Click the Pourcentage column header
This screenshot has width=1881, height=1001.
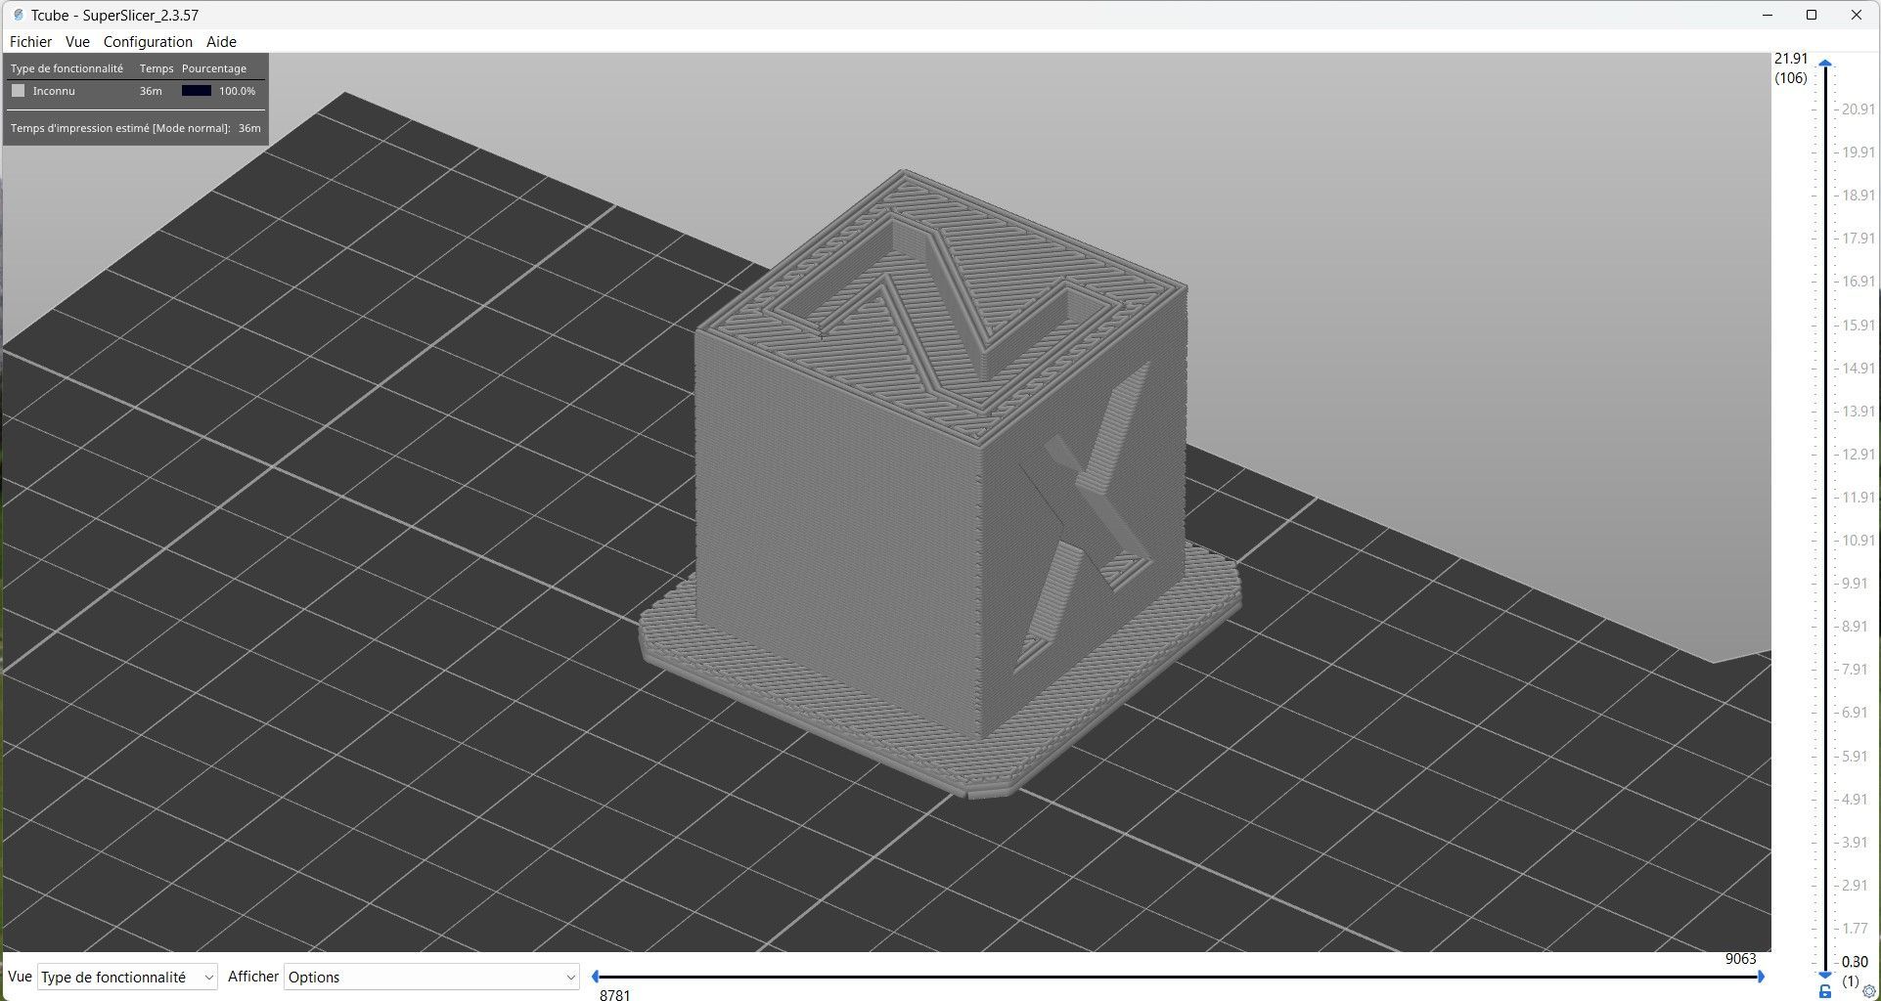(214, 68)
